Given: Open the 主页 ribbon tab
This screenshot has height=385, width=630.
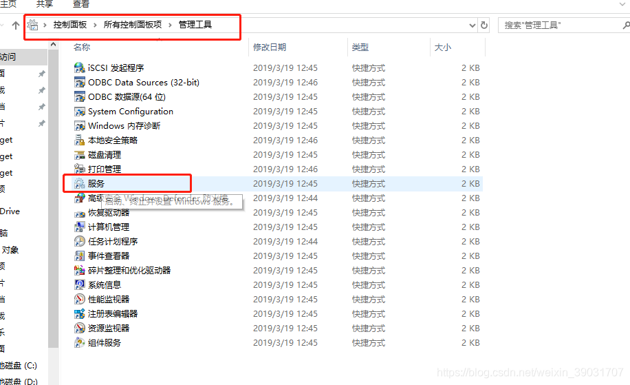Looking at the screenshot, I should tap(8, 4).
